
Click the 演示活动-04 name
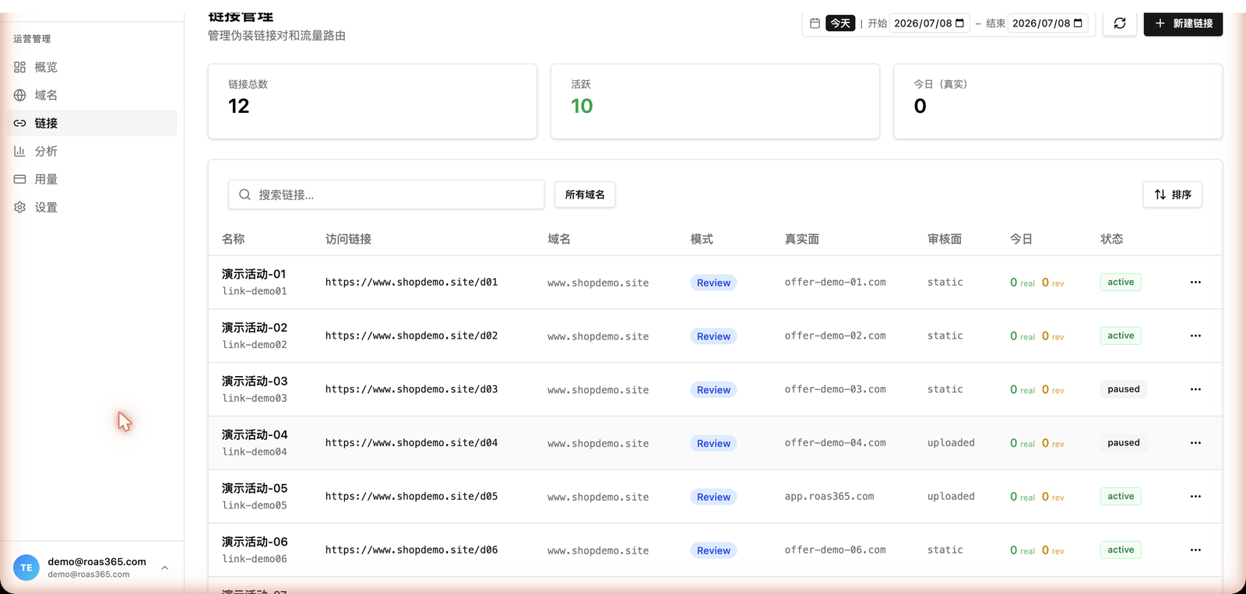pyautogui.click(x=255, y=434)
